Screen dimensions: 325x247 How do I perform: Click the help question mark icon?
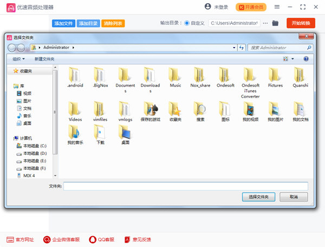(x=307, y=58)
